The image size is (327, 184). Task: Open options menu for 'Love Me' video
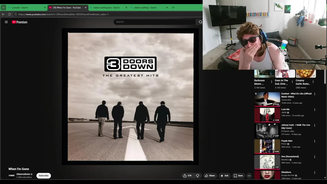(315, 110)
